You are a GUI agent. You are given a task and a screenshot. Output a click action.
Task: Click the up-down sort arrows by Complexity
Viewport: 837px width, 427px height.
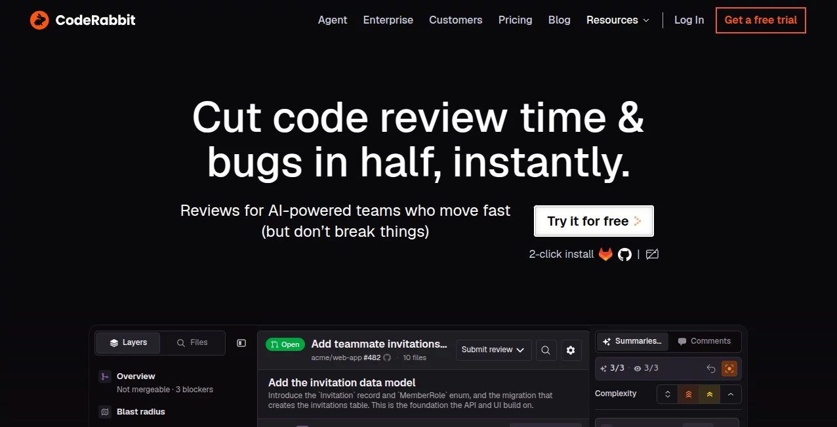(x=668, y=394)
